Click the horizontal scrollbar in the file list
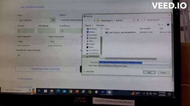 131,59
